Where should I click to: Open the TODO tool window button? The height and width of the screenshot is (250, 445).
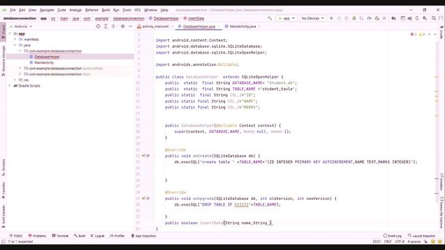click(15, 236)
